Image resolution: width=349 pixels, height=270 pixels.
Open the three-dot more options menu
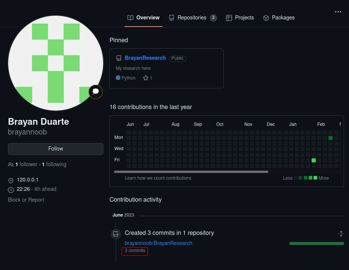point(338,12)
